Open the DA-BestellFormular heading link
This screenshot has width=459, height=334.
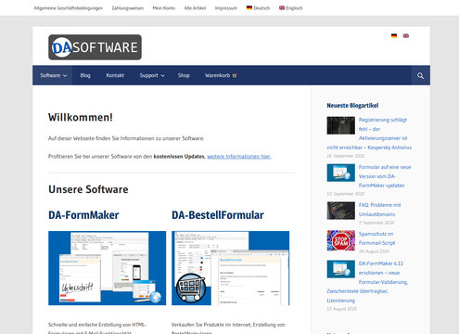pos(218,215)
